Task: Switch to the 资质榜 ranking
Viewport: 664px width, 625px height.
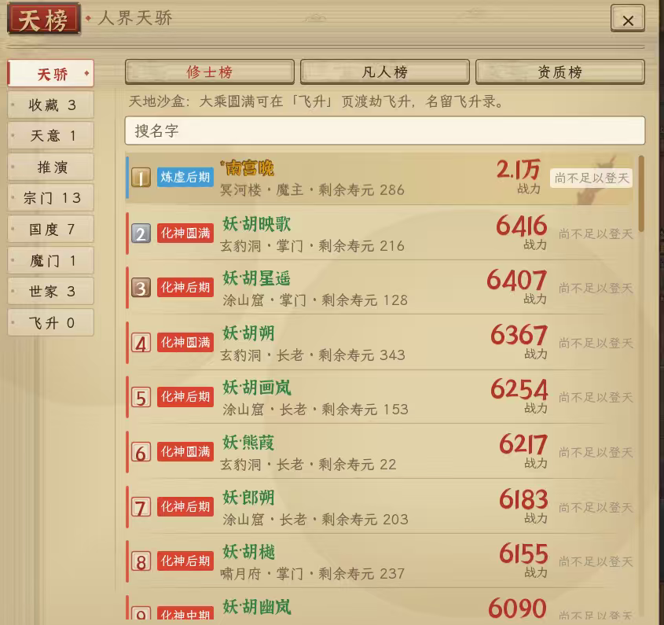Action: [560, 72]
